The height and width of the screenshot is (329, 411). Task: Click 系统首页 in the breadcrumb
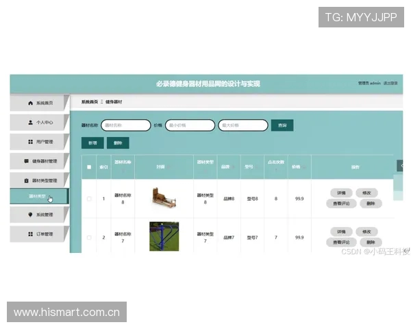click(x=89, y=101)
